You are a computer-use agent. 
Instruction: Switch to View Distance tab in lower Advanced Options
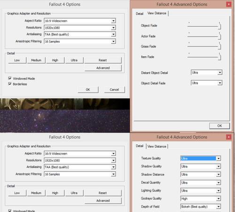coord(157,146)
